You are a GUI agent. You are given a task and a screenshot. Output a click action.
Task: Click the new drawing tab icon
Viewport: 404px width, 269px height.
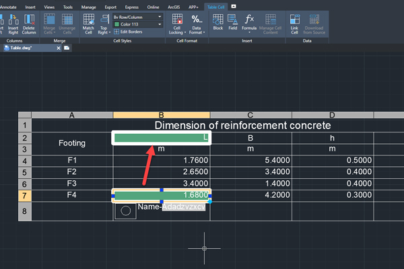(x=67, y=48)
